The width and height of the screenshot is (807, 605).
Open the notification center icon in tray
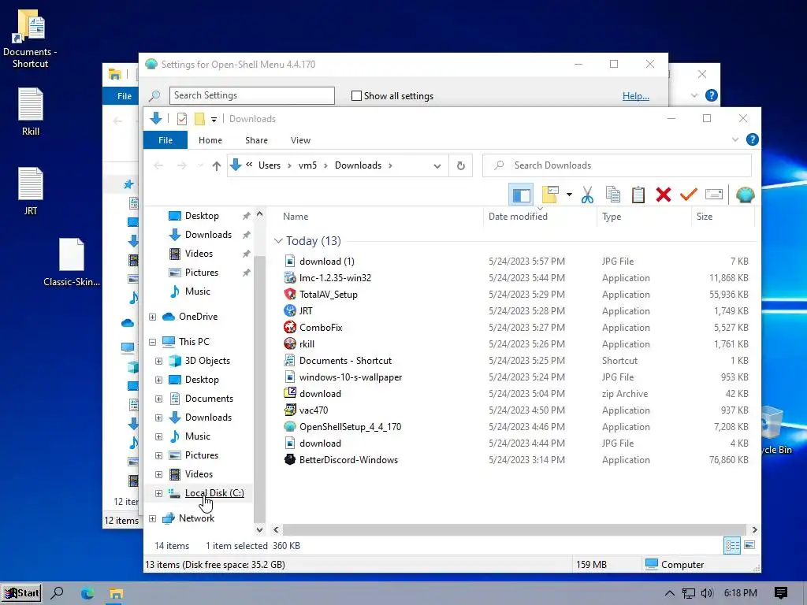coord(780,593)
